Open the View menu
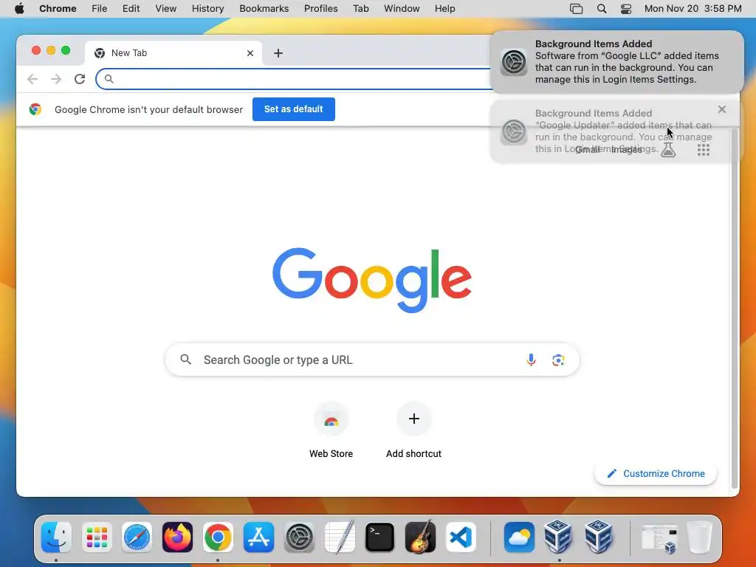756x567 pixels. point(166,9)
